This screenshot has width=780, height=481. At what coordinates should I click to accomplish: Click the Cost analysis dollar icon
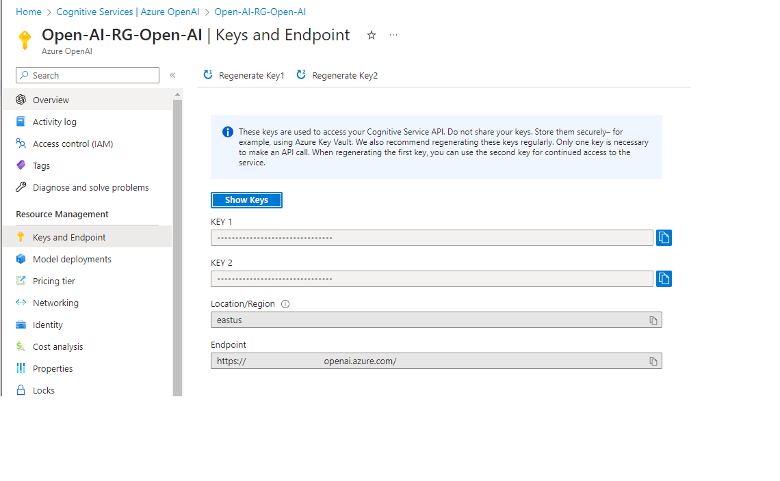pos(21,346)
